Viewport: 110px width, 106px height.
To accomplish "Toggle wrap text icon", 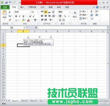I will pos(53,12).
